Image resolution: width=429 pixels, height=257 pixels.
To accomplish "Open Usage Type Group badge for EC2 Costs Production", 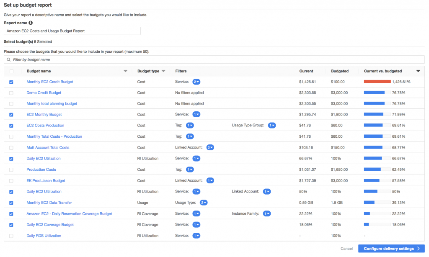I will (x=272, y=126).
